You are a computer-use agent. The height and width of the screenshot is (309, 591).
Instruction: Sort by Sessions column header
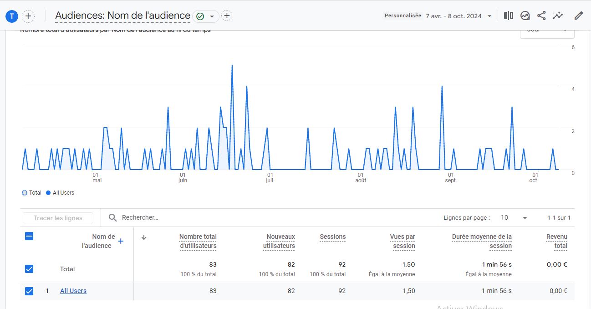click(x=332, y=237)
